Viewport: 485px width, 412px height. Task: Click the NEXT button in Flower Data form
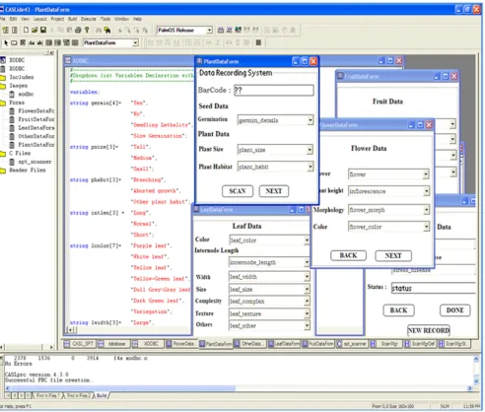[393, 255]
